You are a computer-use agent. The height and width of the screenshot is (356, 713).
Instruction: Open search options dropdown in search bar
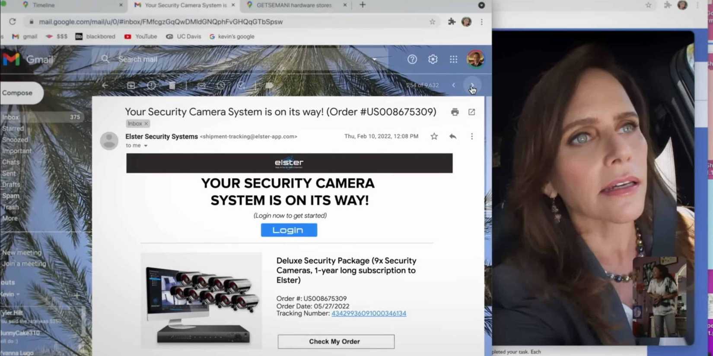click(x=374, y=60)
